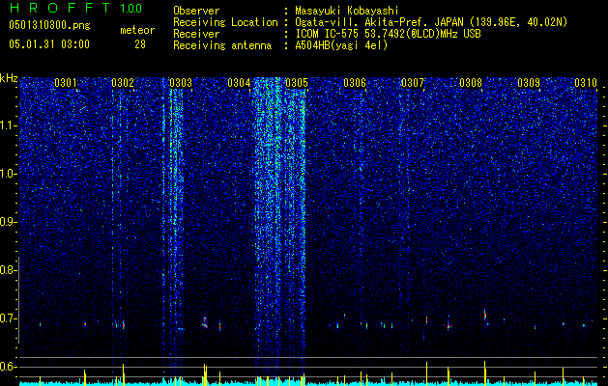Image resolution: width=608 pixels, height=386 pixels.
Task: Click the 0304 time marker
Action: pyautogui.click(x=239, y=82)
